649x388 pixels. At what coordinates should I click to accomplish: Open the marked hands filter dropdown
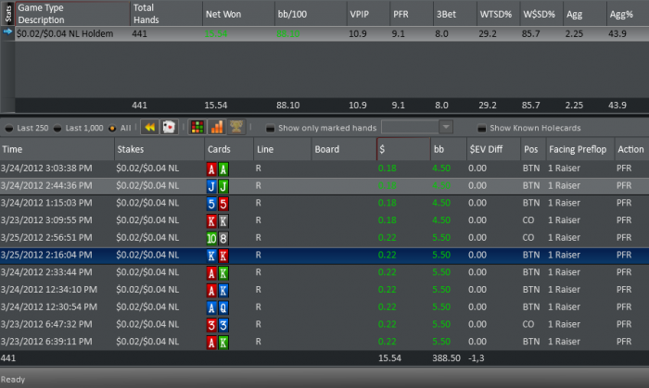coord(446,127)
